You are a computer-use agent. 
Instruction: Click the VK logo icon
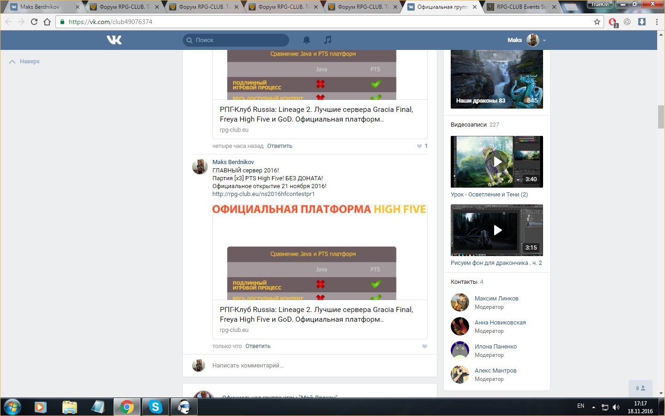[x=114, y=40]
